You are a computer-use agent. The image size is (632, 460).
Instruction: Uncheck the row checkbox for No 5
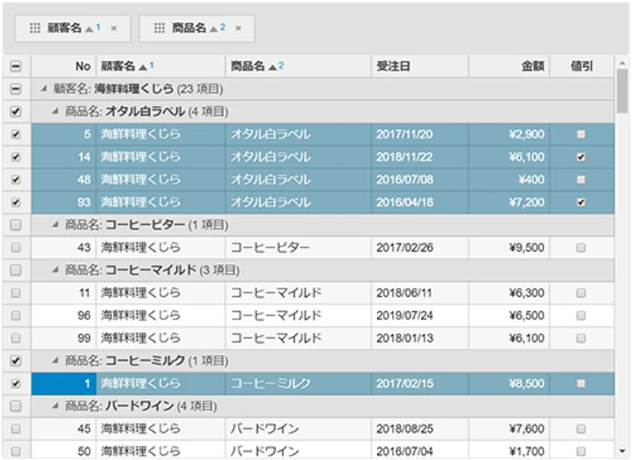16,135
